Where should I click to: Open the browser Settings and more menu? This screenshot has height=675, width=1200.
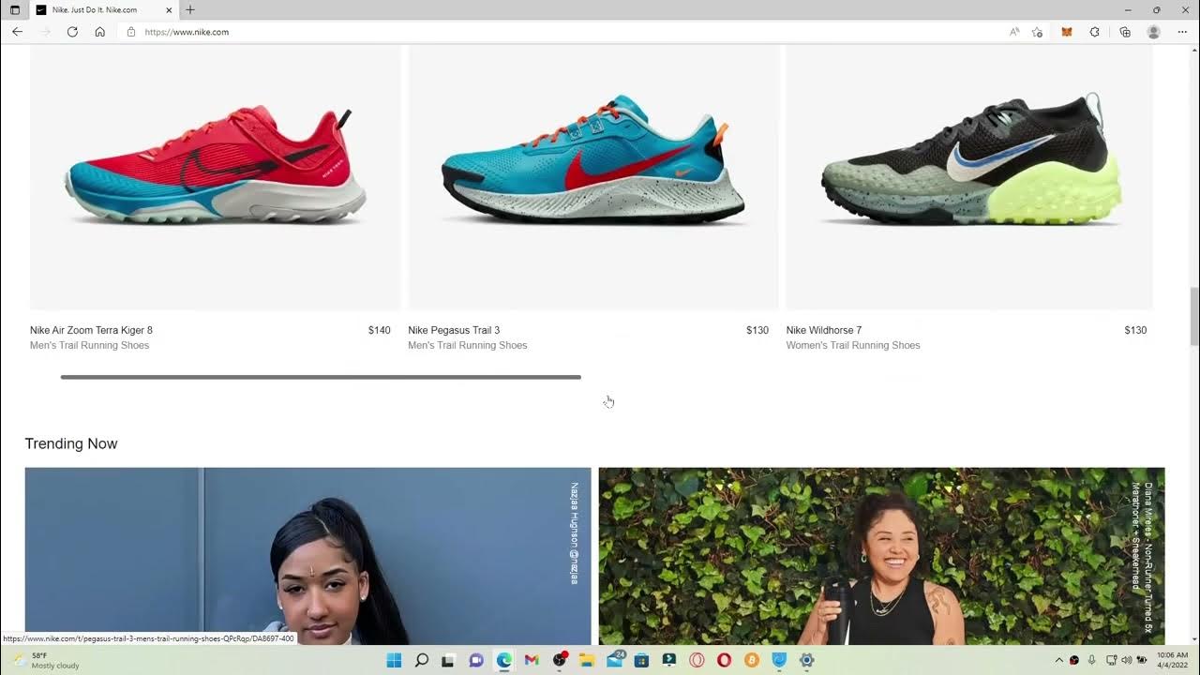pyautogui.click(x=1181, y=32)
